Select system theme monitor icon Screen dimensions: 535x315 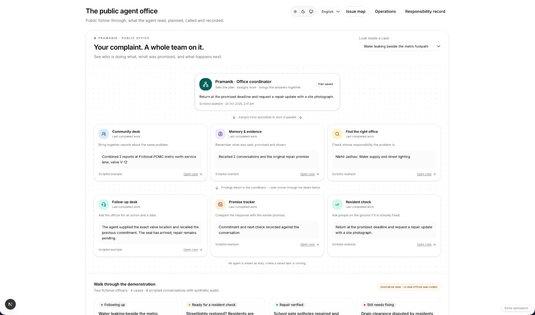pos(311,11)
